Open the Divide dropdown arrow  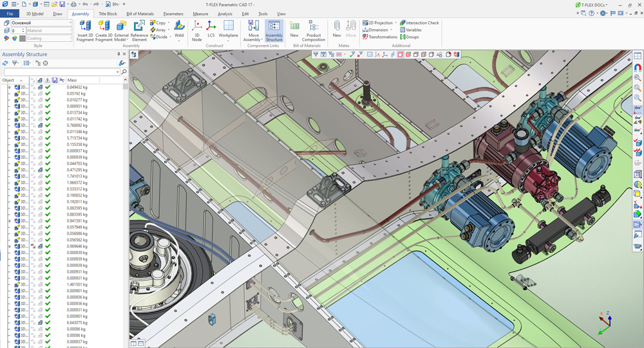170,37
